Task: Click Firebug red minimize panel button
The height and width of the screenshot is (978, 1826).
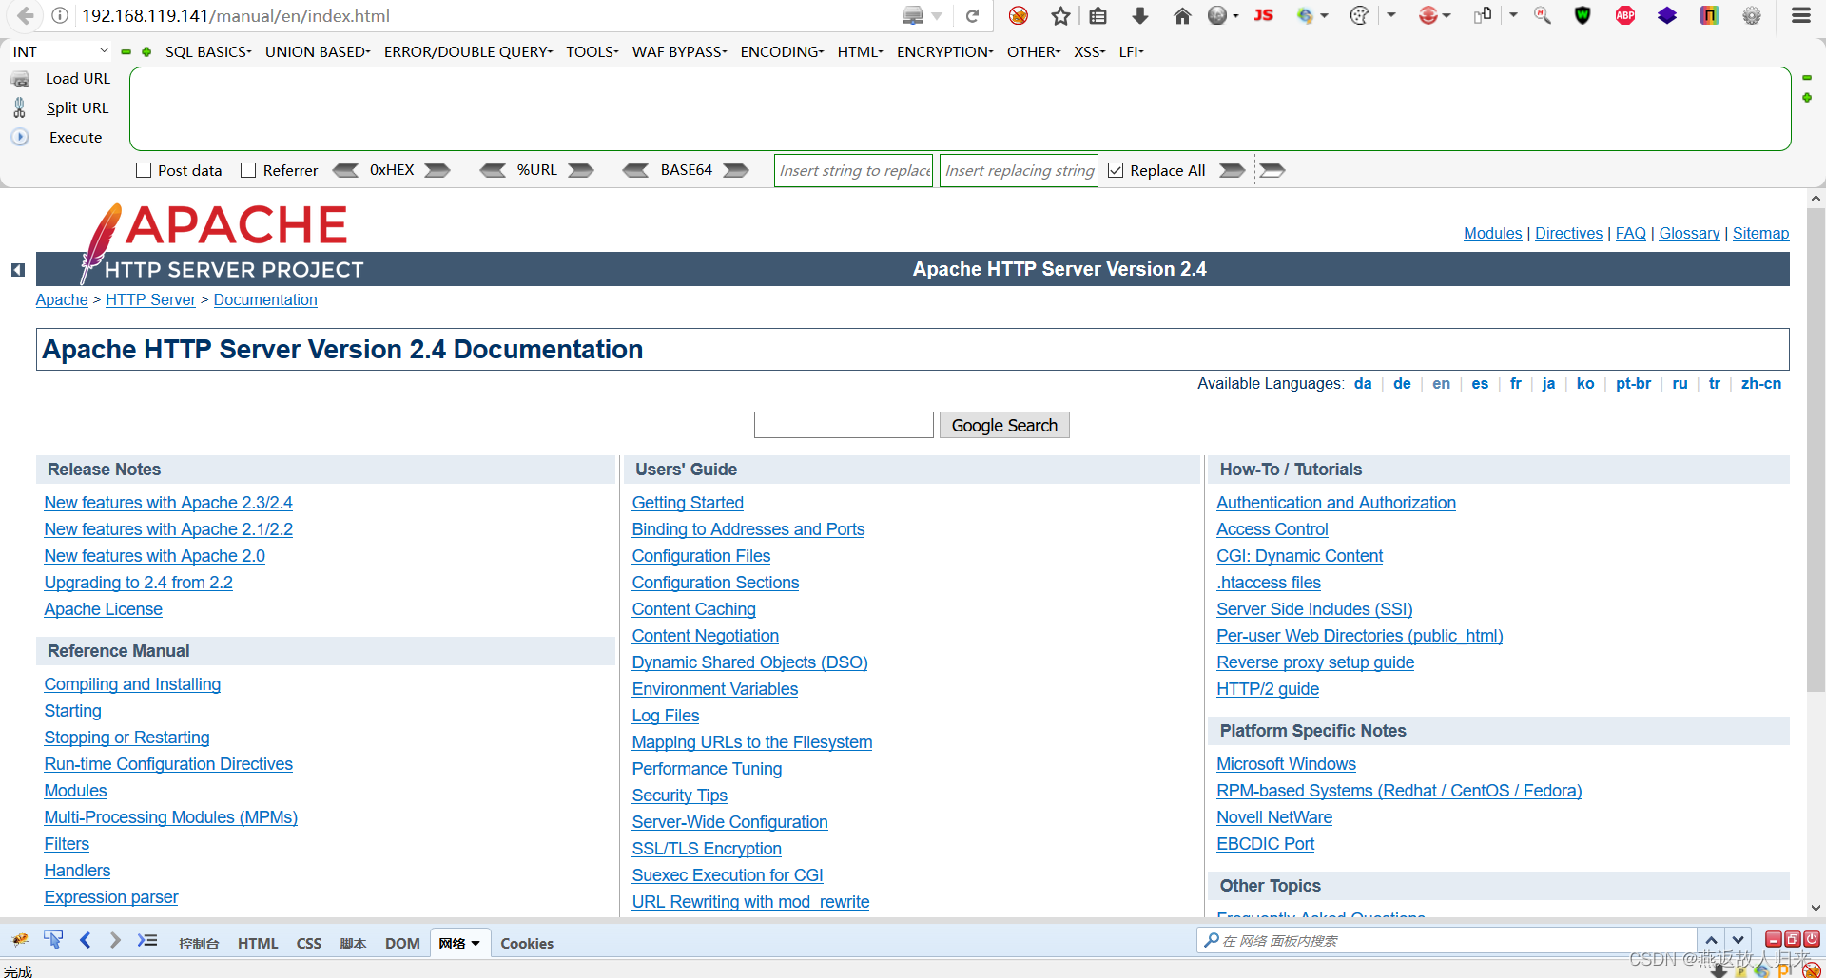Action: click(x=1774, y=939)
